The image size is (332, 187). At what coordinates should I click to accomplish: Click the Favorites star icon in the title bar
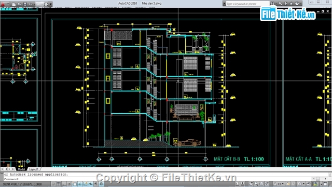(x=292, y=4)
